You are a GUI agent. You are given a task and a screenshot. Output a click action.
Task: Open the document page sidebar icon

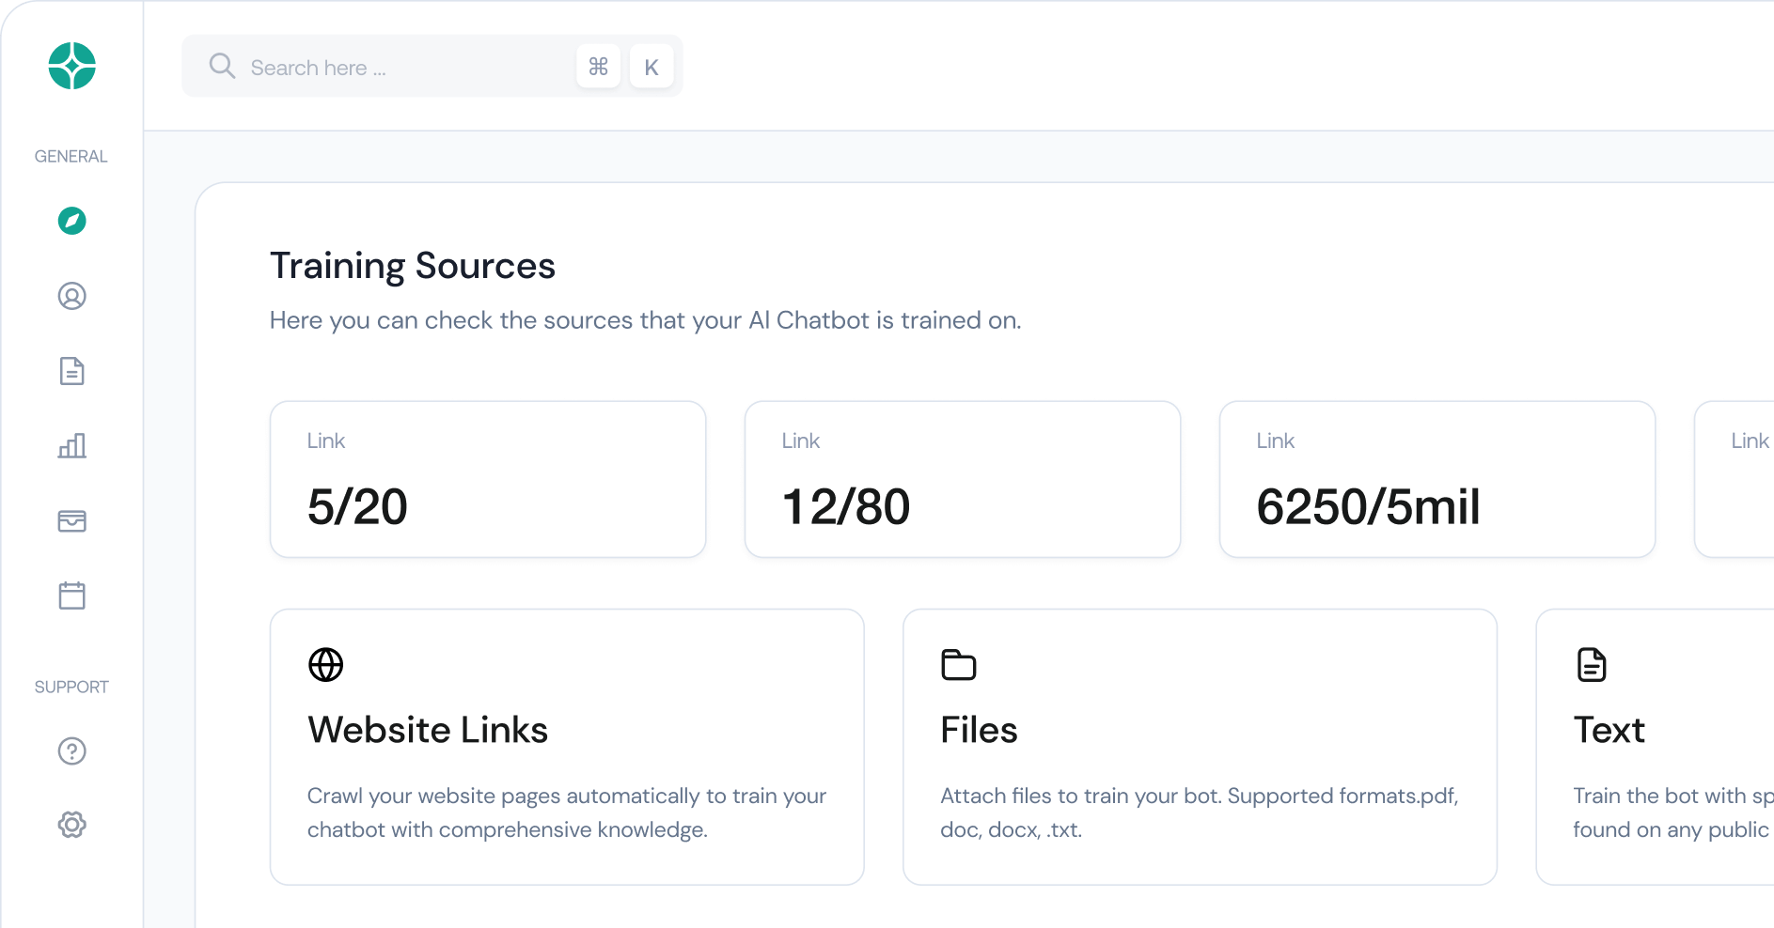point(72,371)
